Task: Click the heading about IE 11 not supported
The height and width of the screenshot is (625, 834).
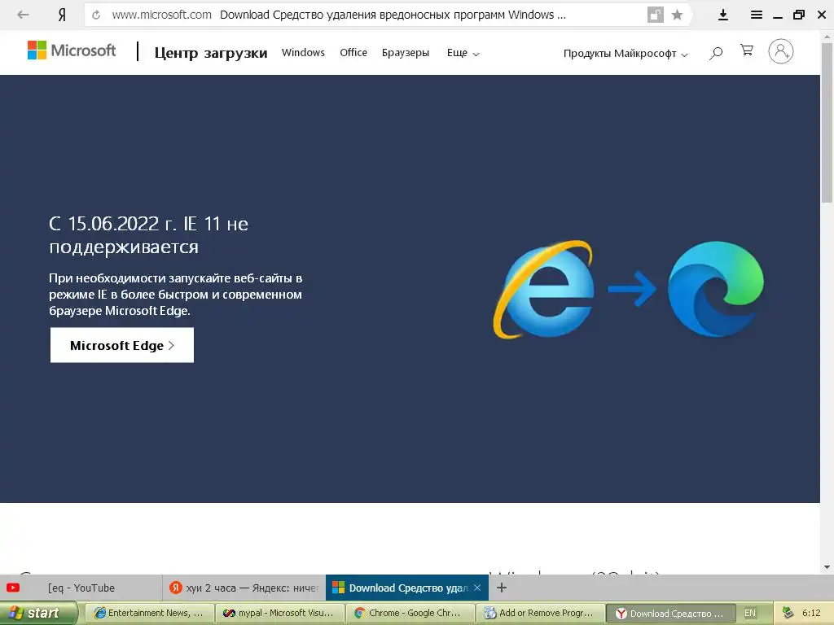Action: pyautogui.click(x=148, y=235)
